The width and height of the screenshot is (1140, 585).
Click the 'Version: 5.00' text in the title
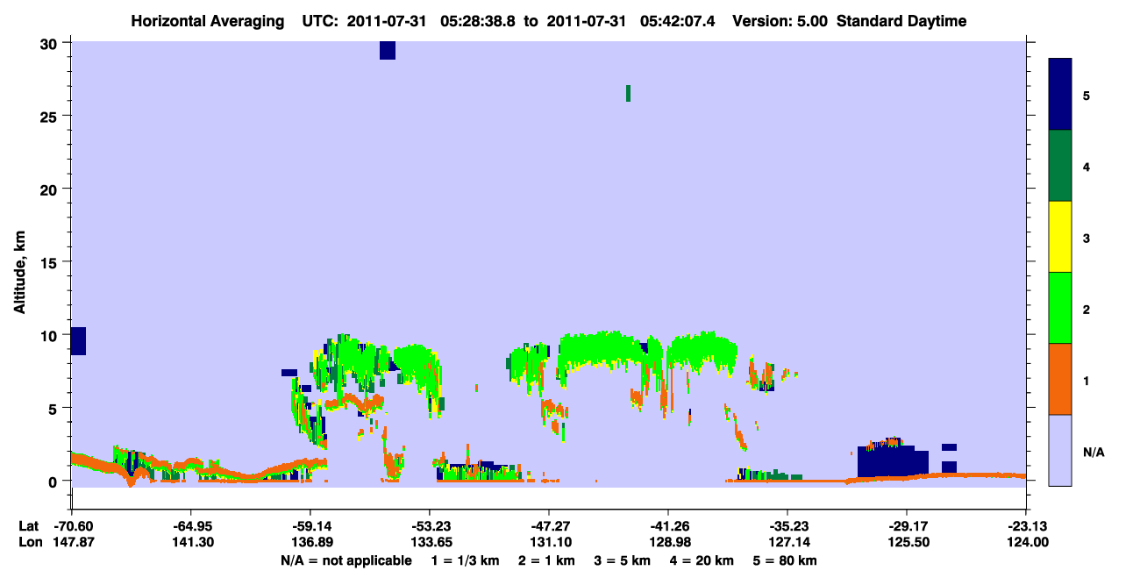[780, 21]
